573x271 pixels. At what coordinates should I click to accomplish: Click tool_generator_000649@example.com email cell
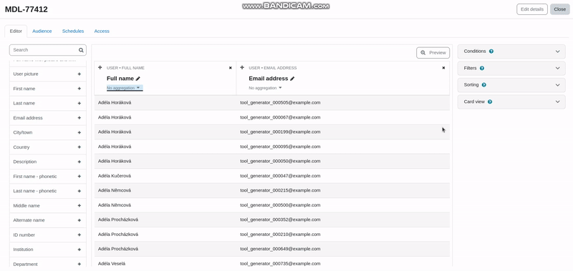pyautogui.click(x=280, y=249)
